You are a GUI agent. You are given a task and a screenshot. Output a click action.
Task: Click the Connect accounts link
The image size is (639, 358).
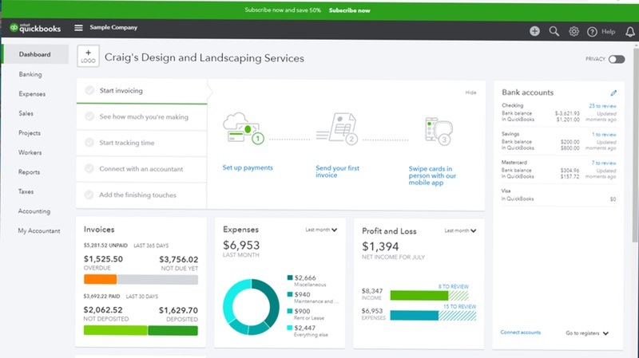[520, 332]
